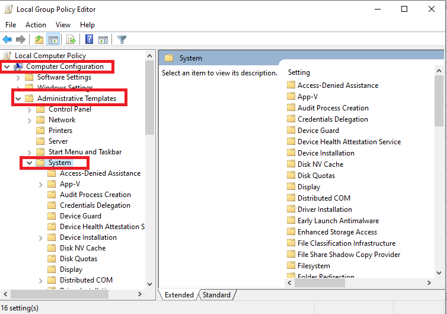Switch to the Standard tab
447x314 pixels.
tap(216, 295)
